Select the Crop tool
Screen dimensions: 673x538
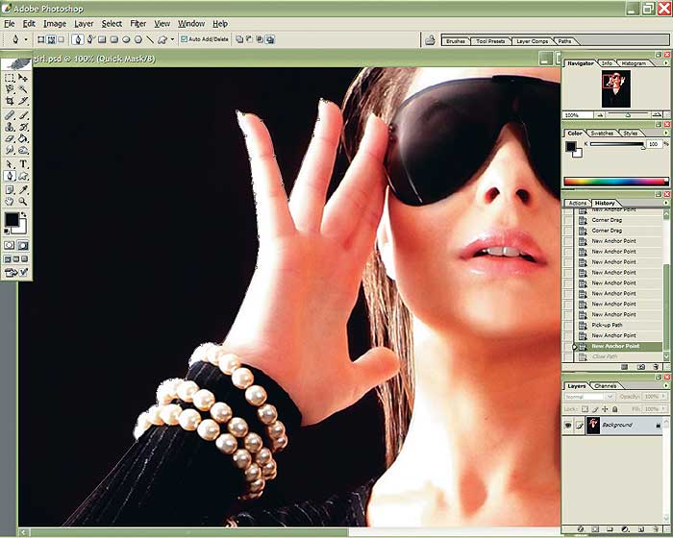tap(10, 101)
